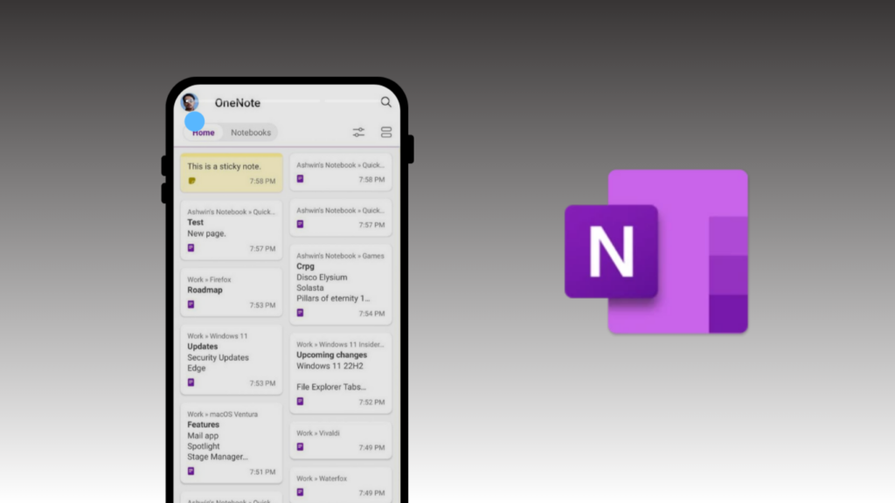Tap the 'Stage Manager...' line
This screenshot has height=503, width=895.
click(218, 457)
